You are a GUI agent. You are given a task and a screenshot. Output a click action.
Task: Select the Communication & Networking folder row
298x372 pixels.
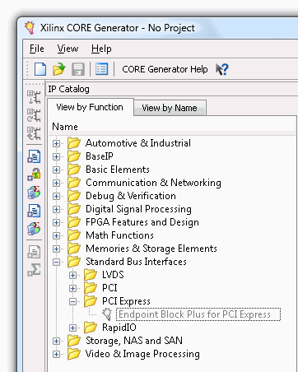(144, 183)
